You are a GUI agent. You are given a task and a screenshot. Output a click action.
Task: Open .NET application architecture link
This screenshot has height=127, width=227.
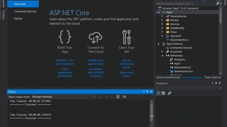65,72
